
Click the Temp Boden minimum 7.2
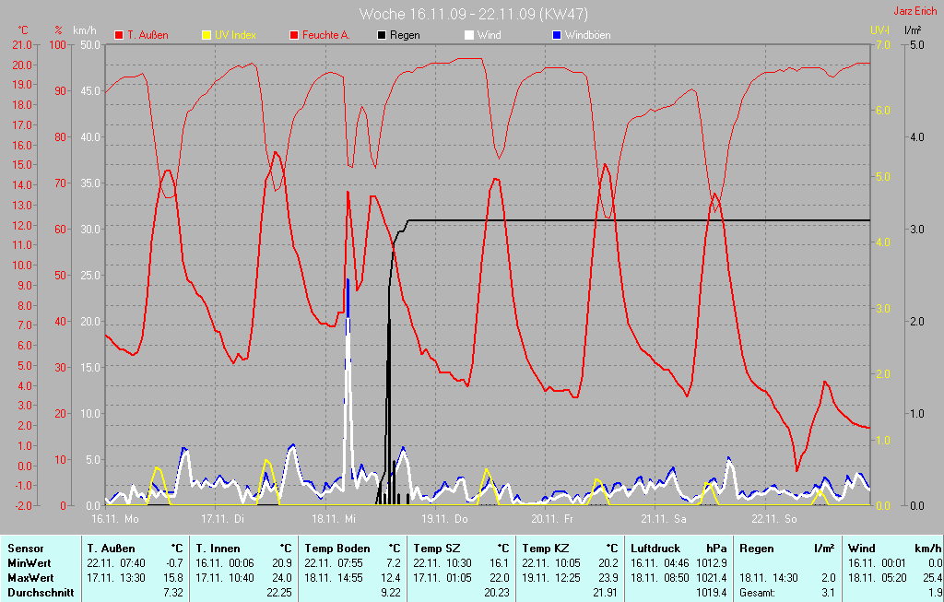tap(393, 563)
